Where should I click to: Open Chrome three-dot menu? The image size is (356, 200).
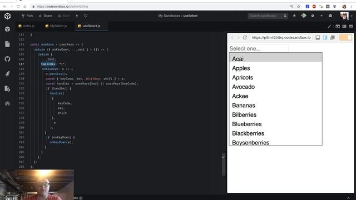point(351,7)
